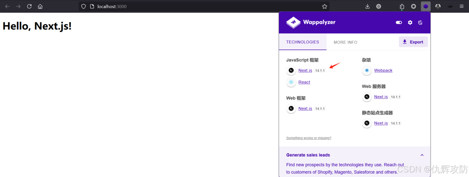Switch to the TECHNOLOGIES tab

[x=302, y=42]
